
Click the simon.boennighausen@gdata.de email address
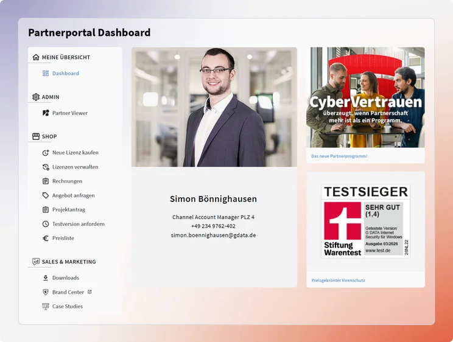[213, 235]
